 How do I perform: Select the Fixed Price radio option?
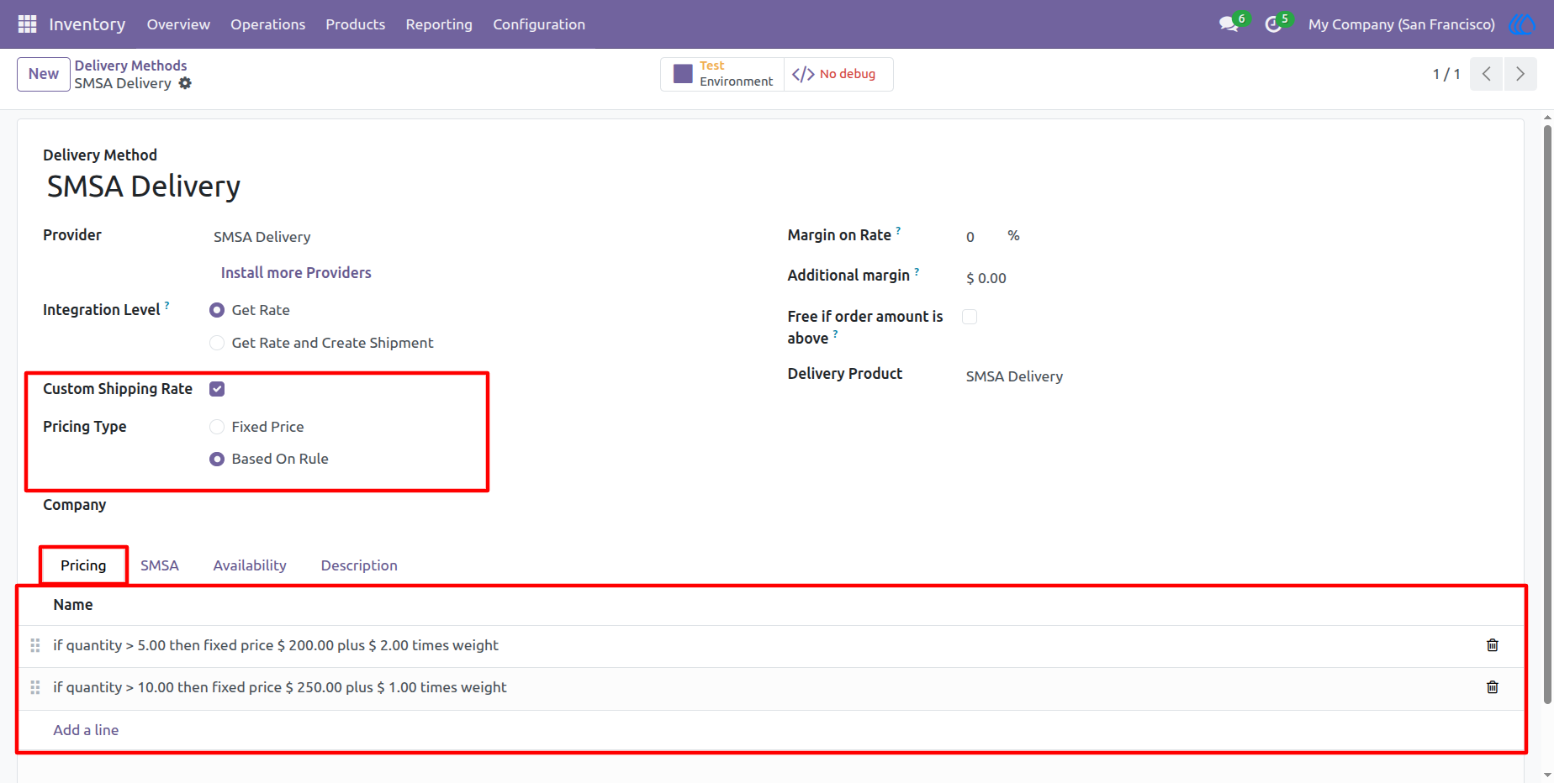pyautogui.click(x=217, y=427)
